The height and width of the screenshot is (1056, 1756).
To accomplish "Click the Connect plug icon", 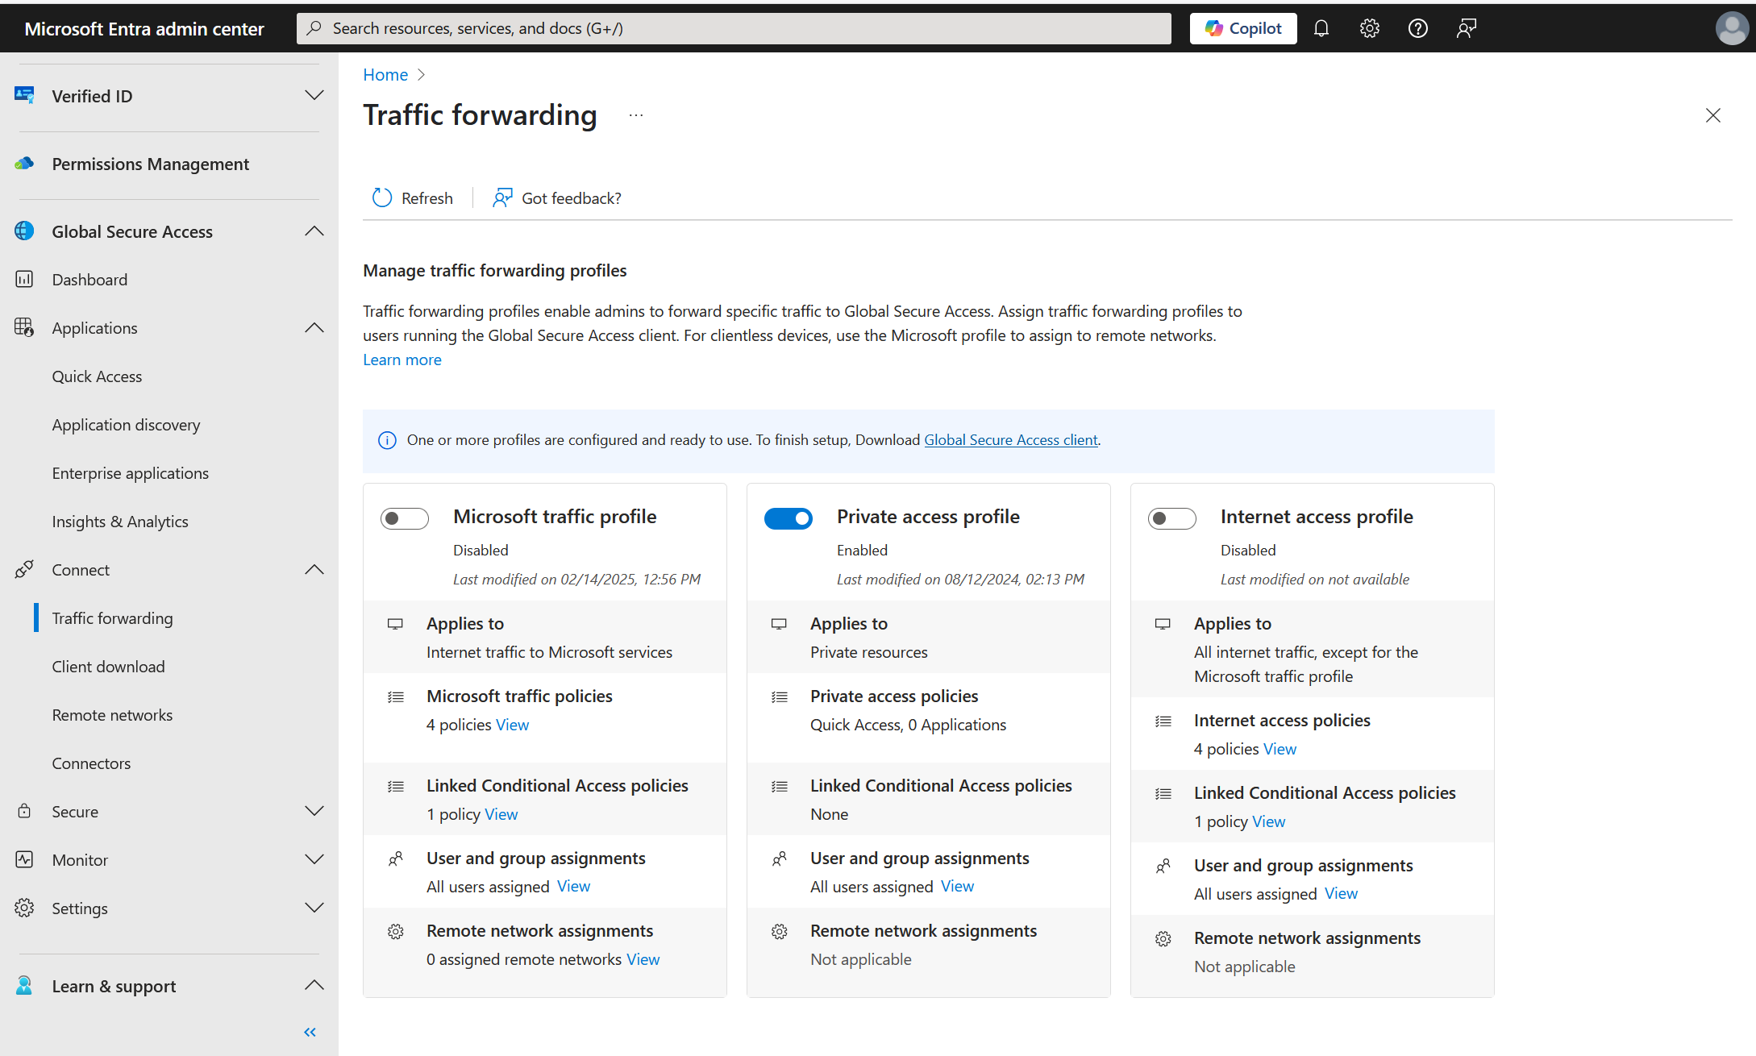I will click(x=24, y=569).
